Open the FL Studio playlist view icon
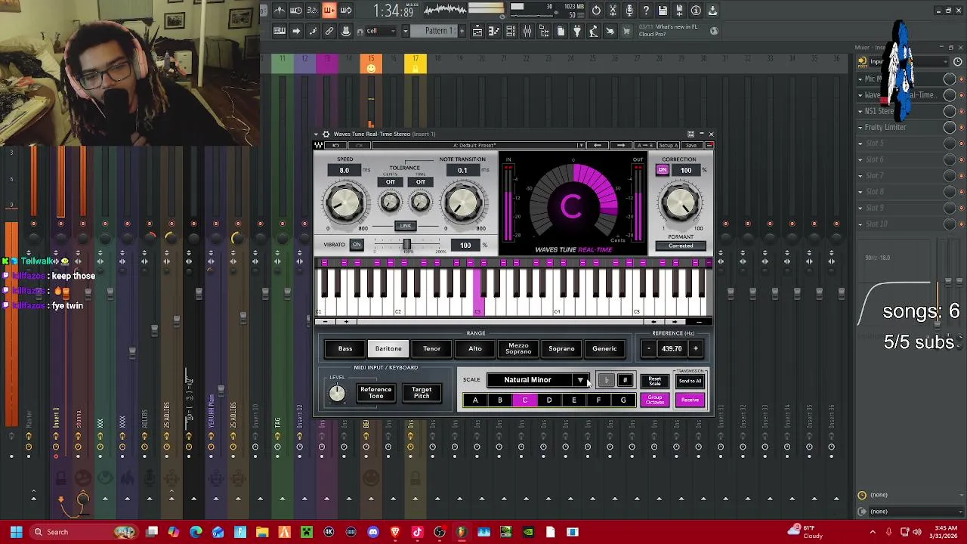This screenshot has width=967, height=544. (477, 31)
